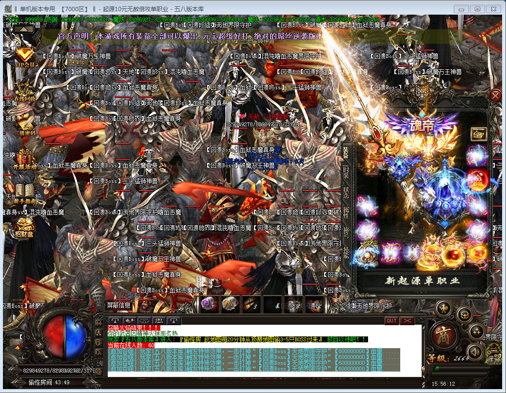Click the first balance scale chat button
The height and width of the screenshot is (393, 506).
(115, 321)
